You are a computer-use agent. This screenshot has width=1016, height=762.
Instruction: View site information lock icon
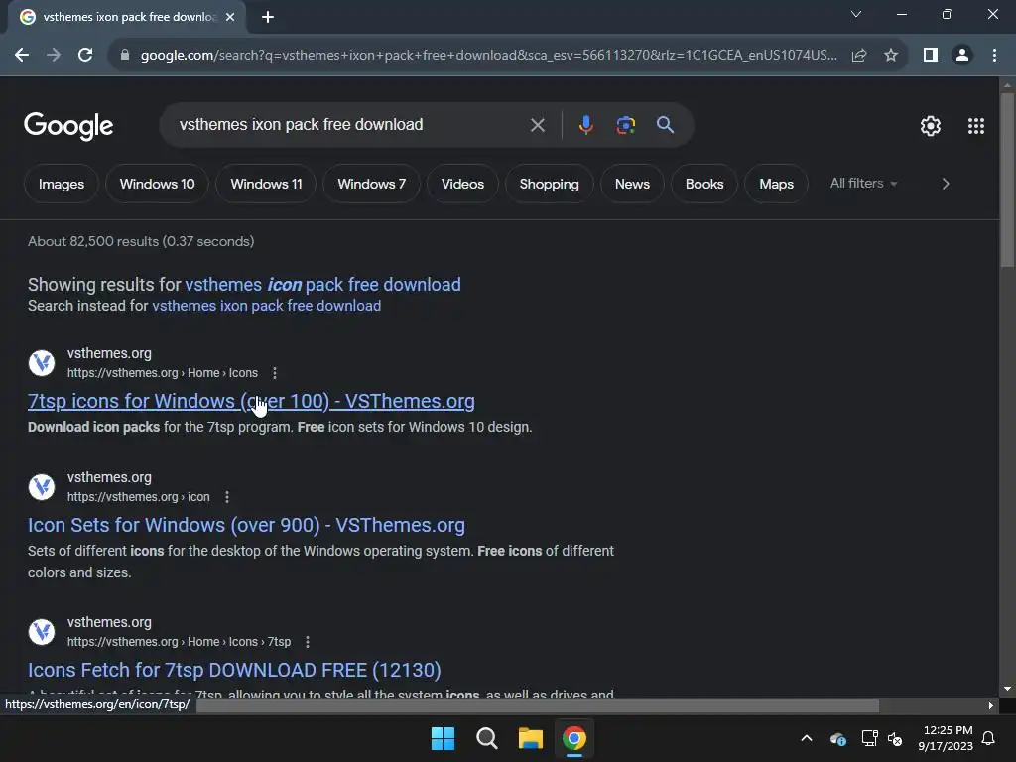coord(125,56)
